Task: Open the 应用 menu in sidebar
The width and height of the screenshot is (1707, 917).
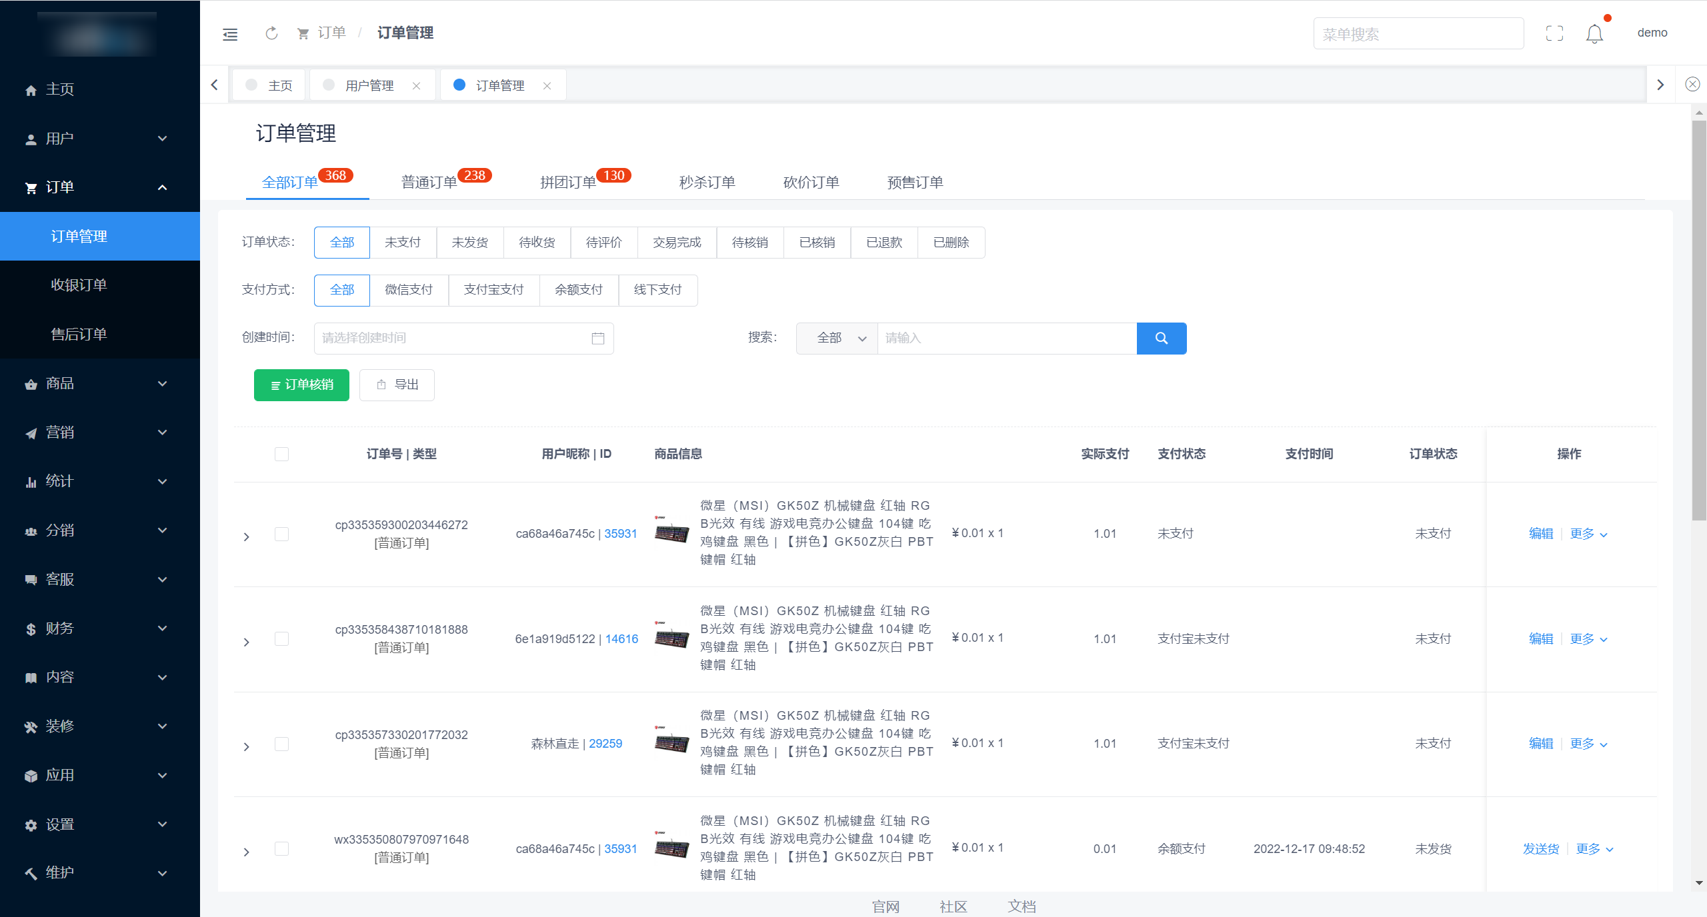Action: pos(100,775)
